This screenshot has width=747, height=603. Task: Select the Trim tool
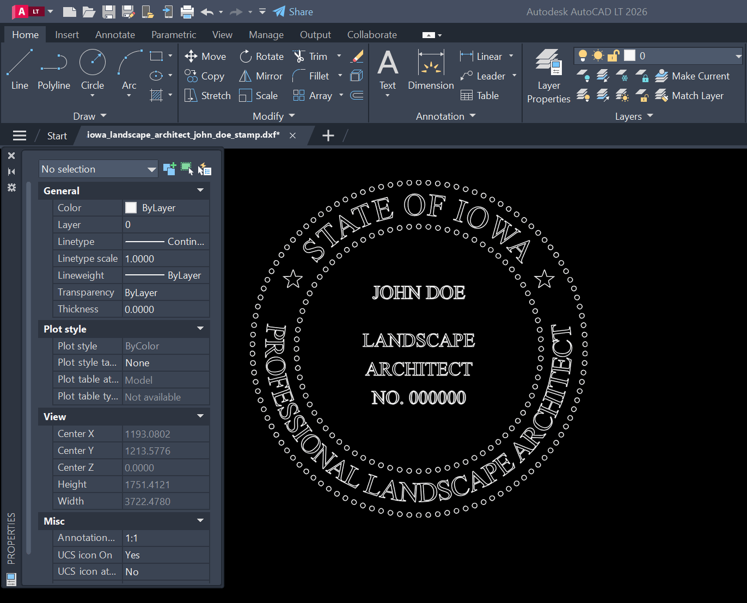(x=310, y=56)
